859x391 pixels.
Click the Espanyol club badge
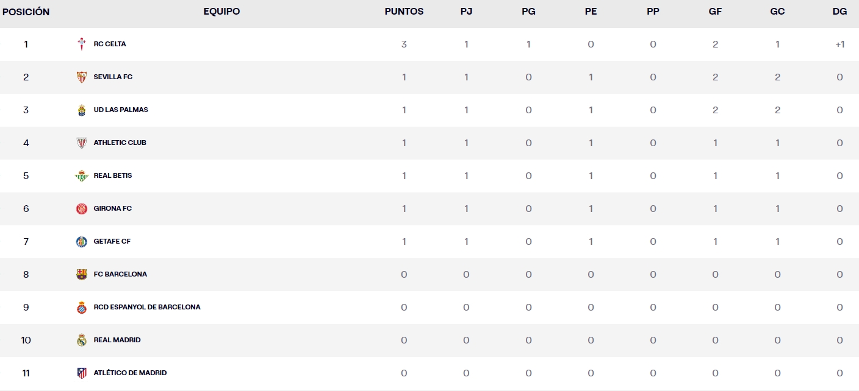click(82, 308)
